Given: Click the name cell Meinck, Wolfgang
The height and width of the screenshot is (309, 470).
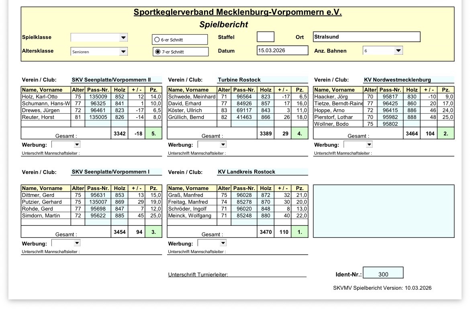Looking at the screenshot, I should pos(192,216).
